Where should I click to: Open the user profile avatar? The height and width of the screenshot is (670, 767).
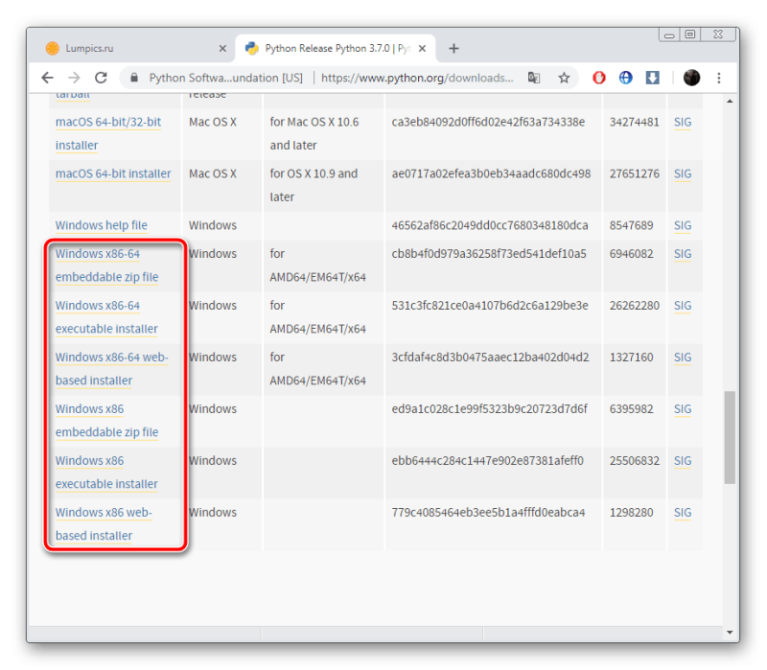691,78
